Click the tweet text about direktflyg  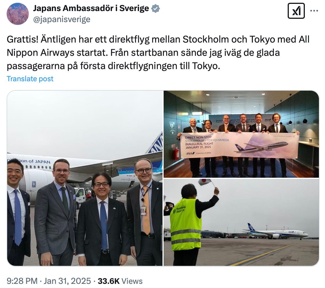click(158, 53)
